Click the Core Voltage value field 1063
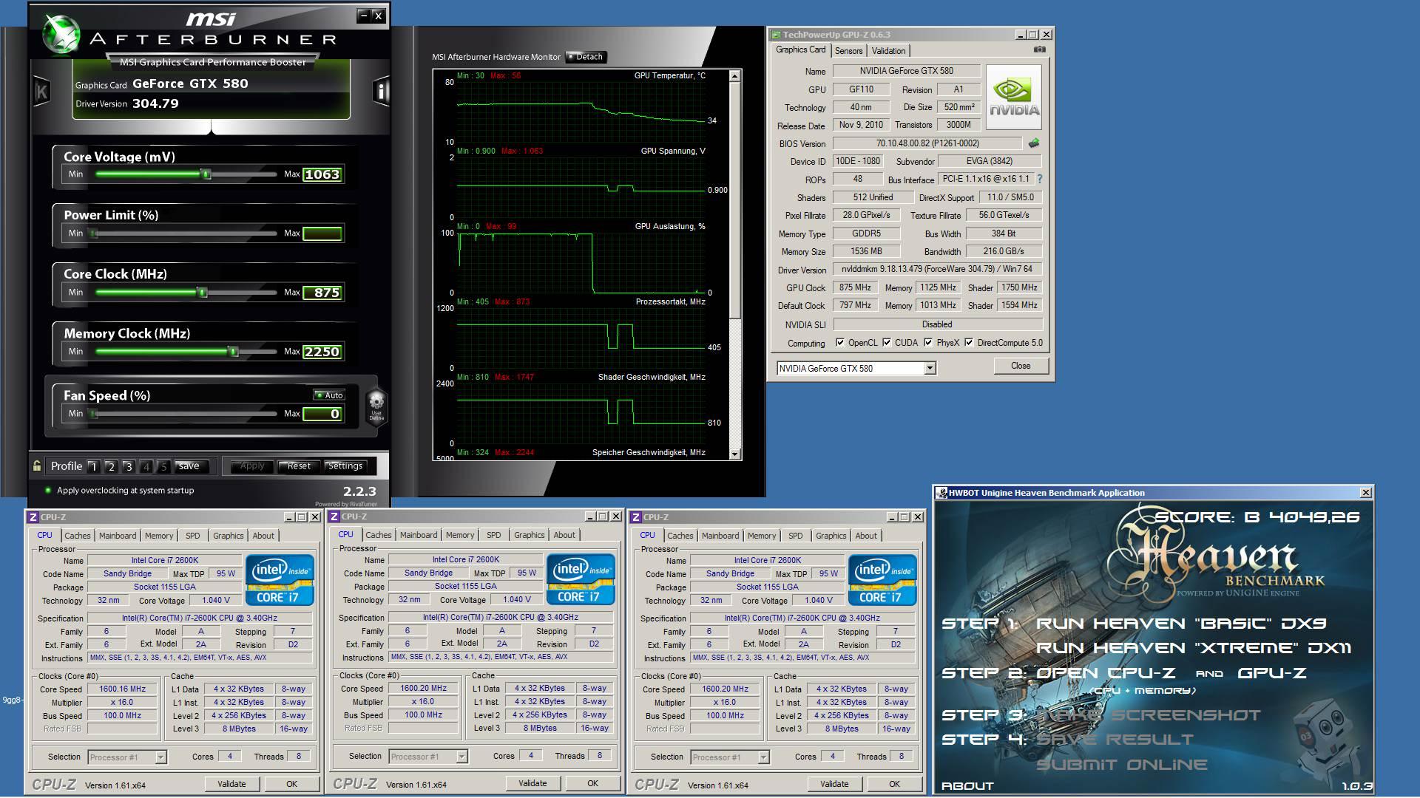The height and width of the screenshot is (798, 1420). click(322, 174)
